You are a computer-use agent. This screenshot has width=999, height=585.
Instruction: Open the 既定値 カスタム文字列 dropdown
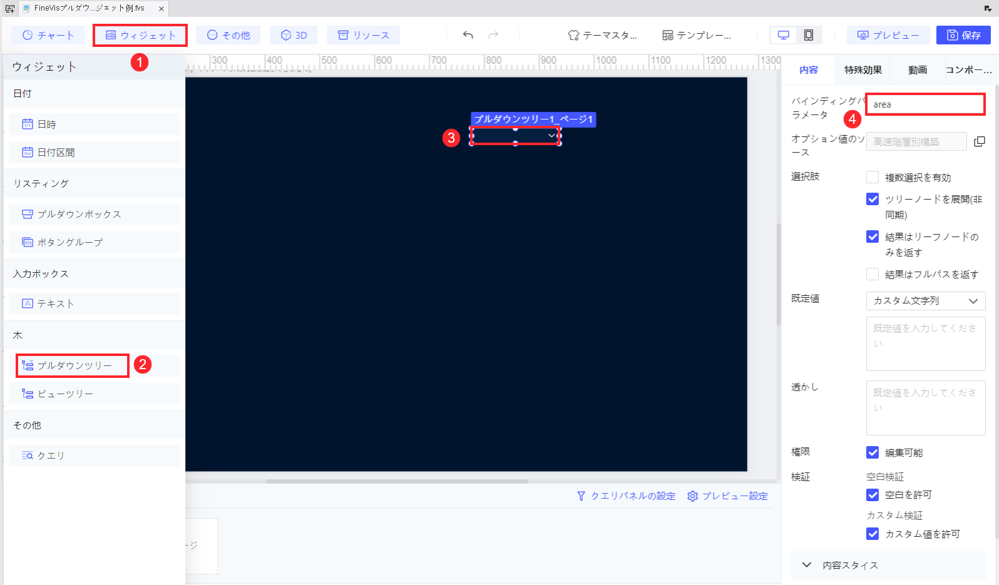click(x=926, y=301)
